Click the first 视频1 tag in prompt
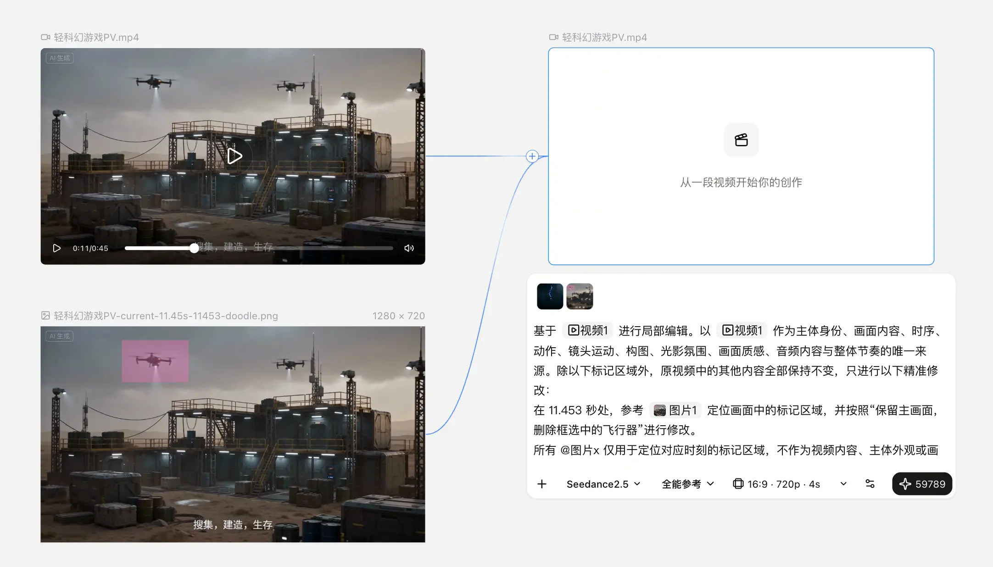 [588, 330]
